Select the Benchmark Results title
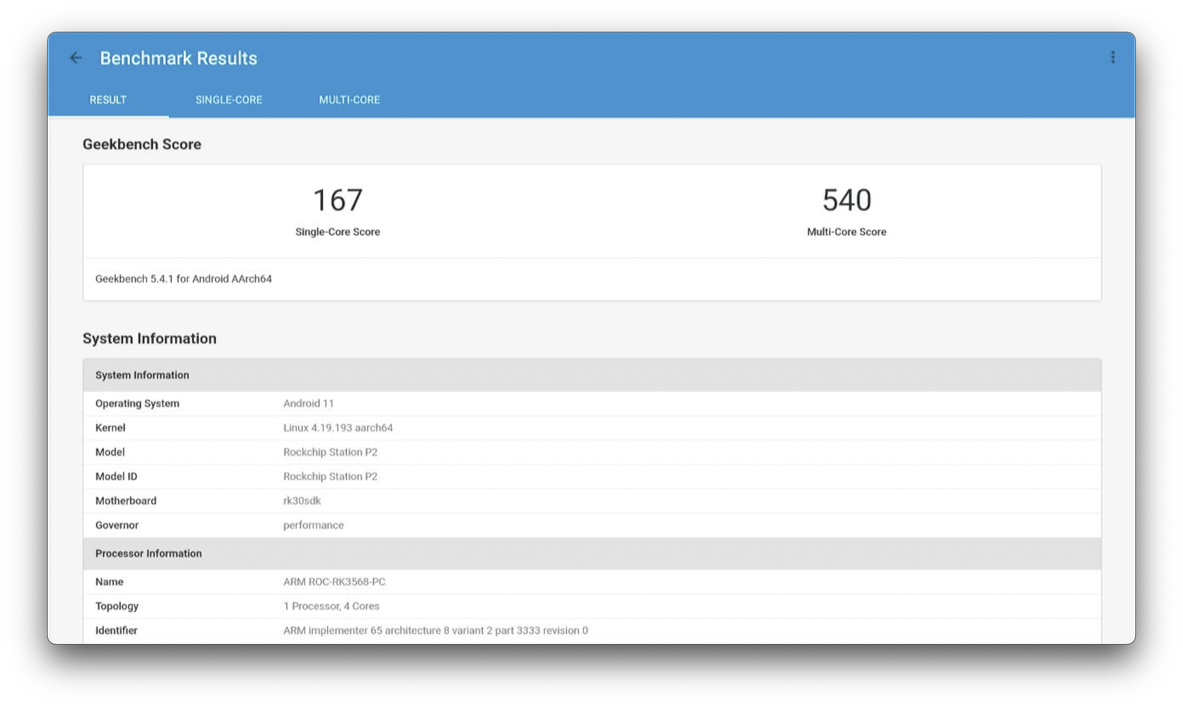1183x707 pixels. [178, 58]
